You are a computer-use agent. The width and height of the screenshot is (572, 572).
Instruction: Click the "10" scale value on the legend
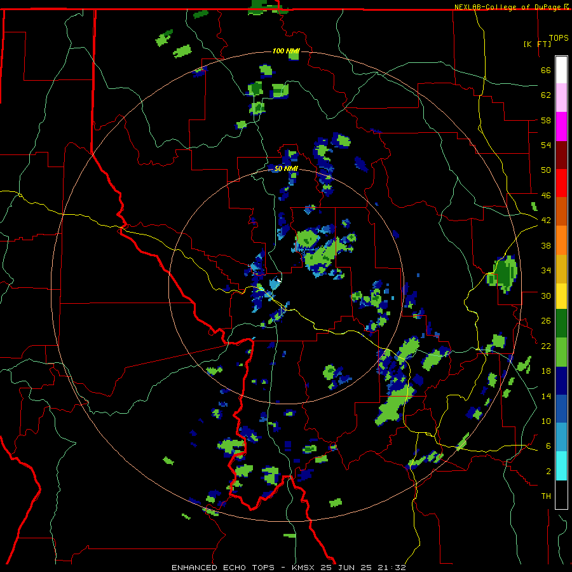click(546, 421)
